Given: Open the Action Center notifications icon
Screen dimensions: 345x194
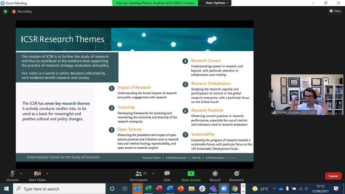Looking at the screenshot, I should pyautogui.click(x=336, y=189).
